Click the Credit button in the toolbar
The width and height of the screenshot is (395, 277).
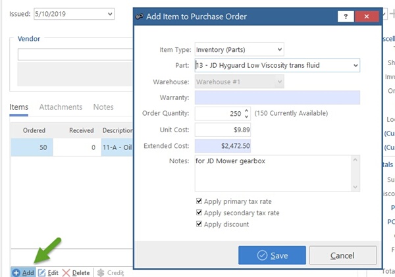(x=111, y=272)
